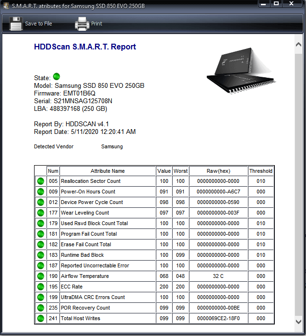Viewport: 306px width, 336px height.
Task: Click raw value 0000000000-003F
Action: pos(218,213)
